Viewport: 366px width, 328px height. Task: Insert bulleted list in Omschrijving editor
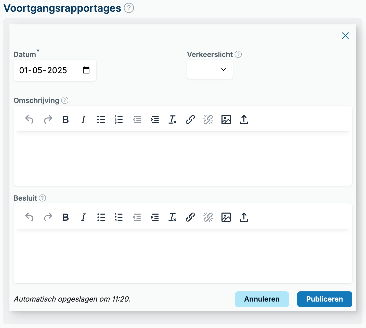pos(101,119)
